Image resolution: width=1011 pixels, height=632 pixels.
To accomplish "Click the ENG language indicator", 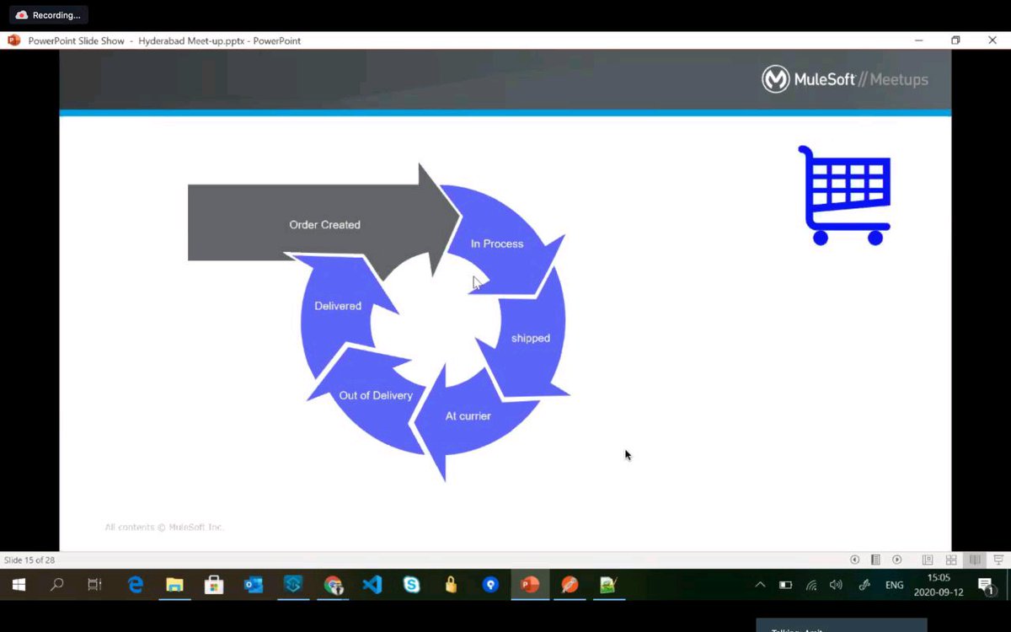I will coord(894,584).
